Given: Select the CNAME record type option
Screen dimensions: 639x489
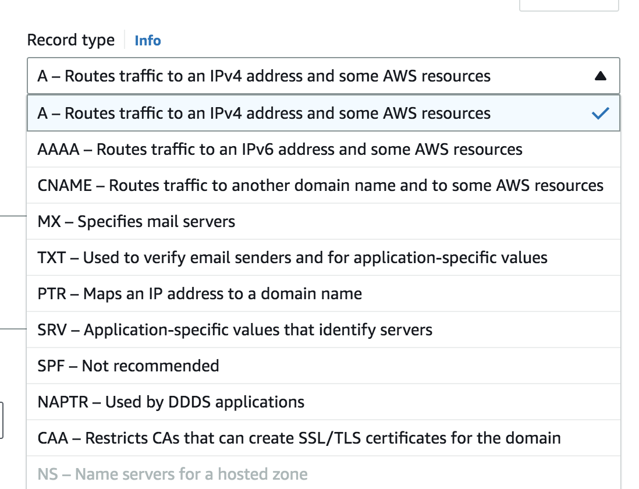Looking at the screenshot, I should point(324,185).
